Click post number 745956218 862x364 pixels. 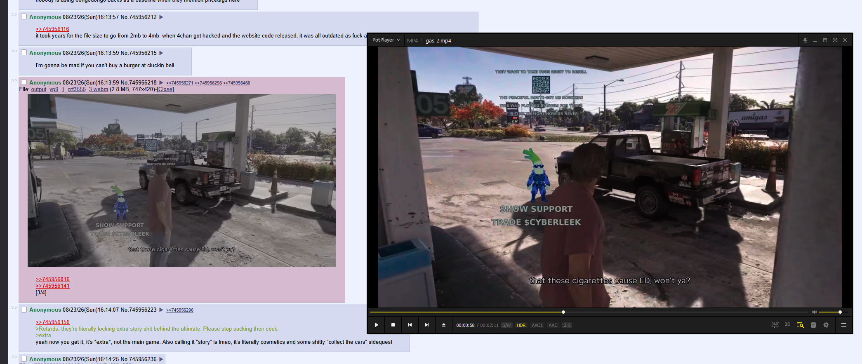[x=143, y=82]
